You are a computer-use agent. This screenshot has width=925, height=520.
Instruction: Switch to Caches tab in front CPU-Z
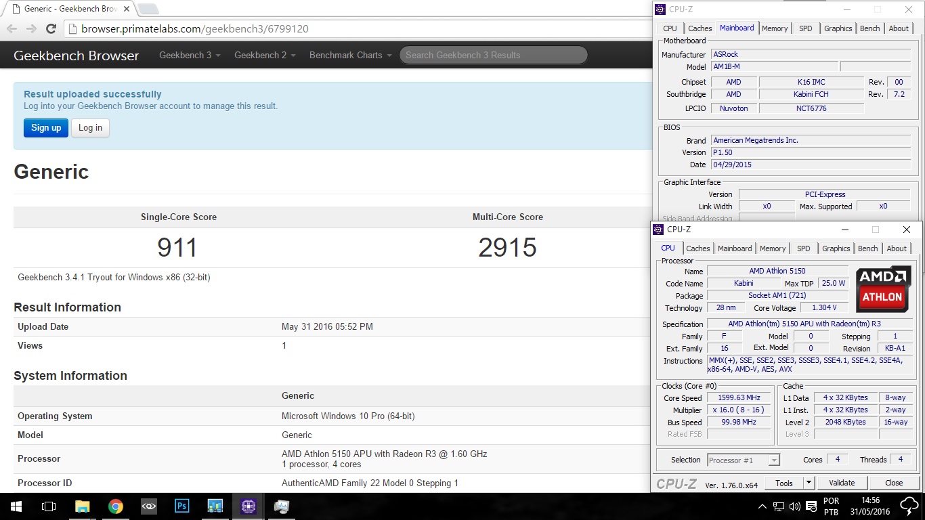point(698,248)
